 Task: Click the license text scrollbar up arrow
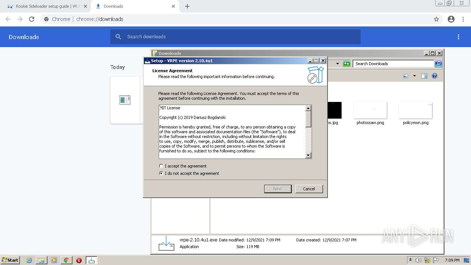coord(308,108)
